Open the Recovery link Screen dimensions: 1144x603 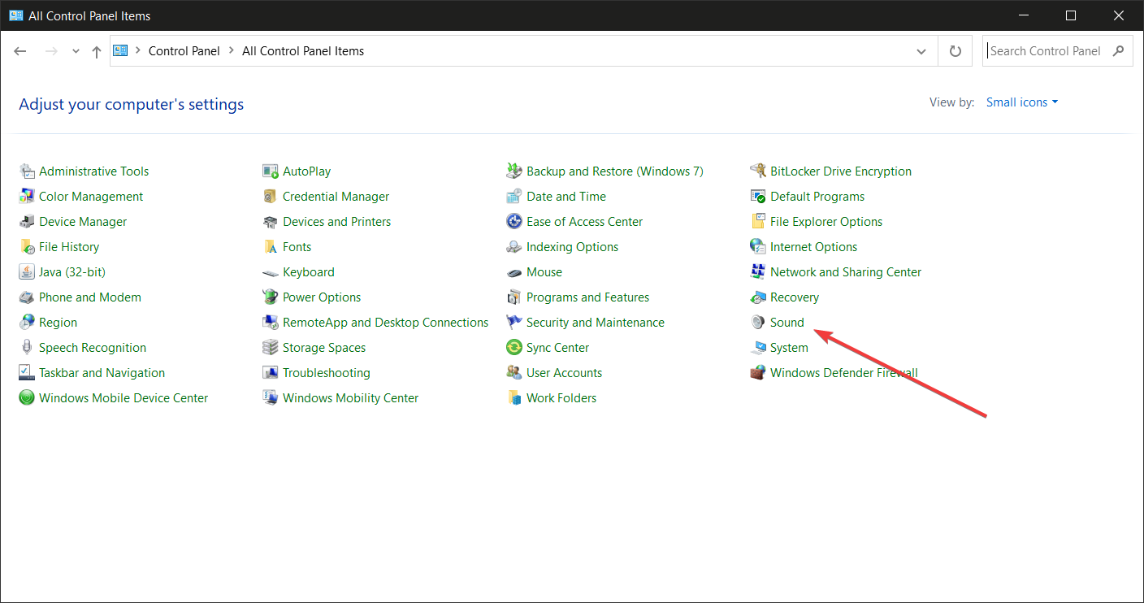tap(795, 297)
